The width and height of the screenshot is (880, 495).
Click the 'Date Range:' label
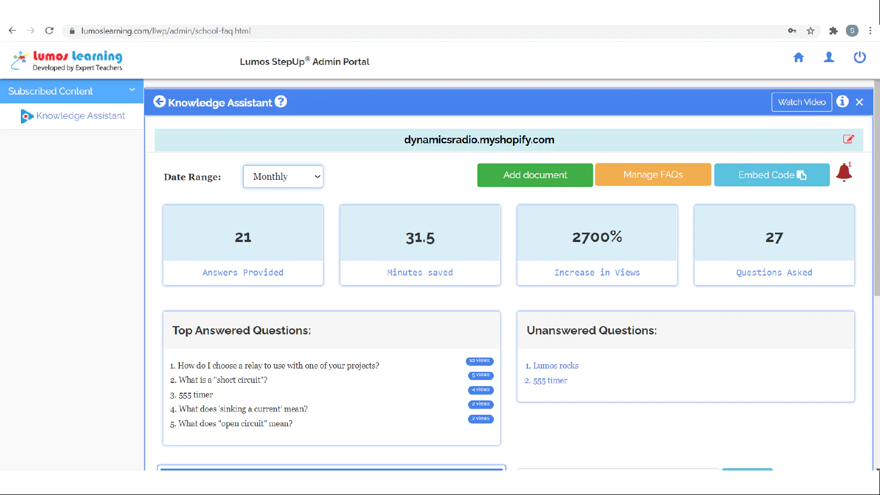click(x=193, y=177)
